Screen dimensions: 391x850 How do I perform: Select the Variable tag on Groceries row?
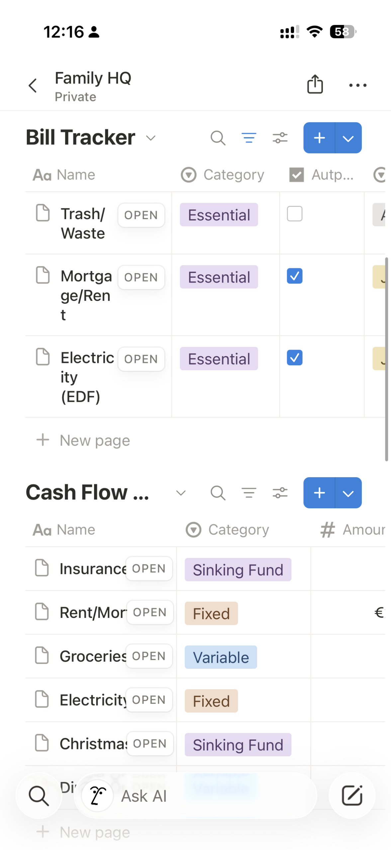pyautogui.click(x=221, y=657)
